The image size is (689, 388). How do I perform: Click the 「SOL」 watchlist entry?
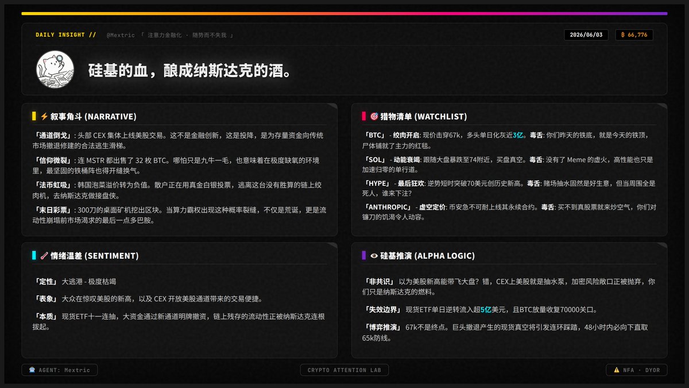[x=374, y=160]
